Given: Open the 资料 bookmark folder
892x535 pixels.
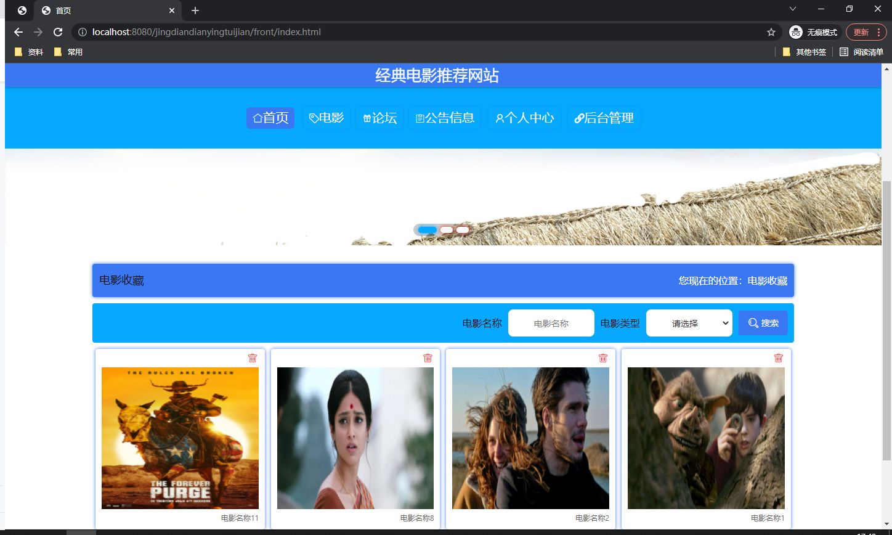Looking at the screenshot, I should [29, 52].
